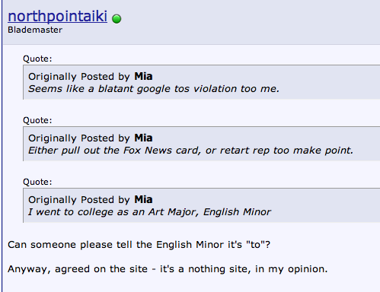
Task: Select the Blademaster user title text
Action: [35, 30]
